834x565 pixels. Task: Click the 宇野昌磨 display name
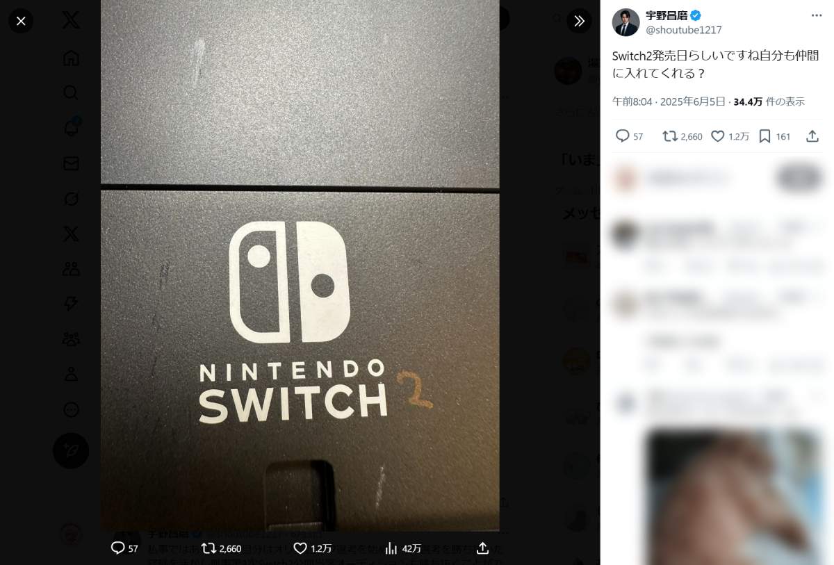click(x=667, y=15)
